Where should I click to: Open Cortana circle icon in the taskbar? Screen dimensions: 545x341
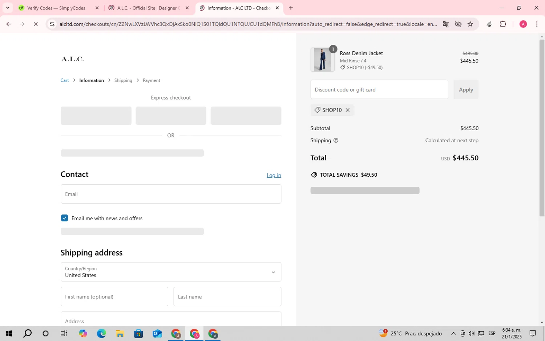[x=45, y=333]
